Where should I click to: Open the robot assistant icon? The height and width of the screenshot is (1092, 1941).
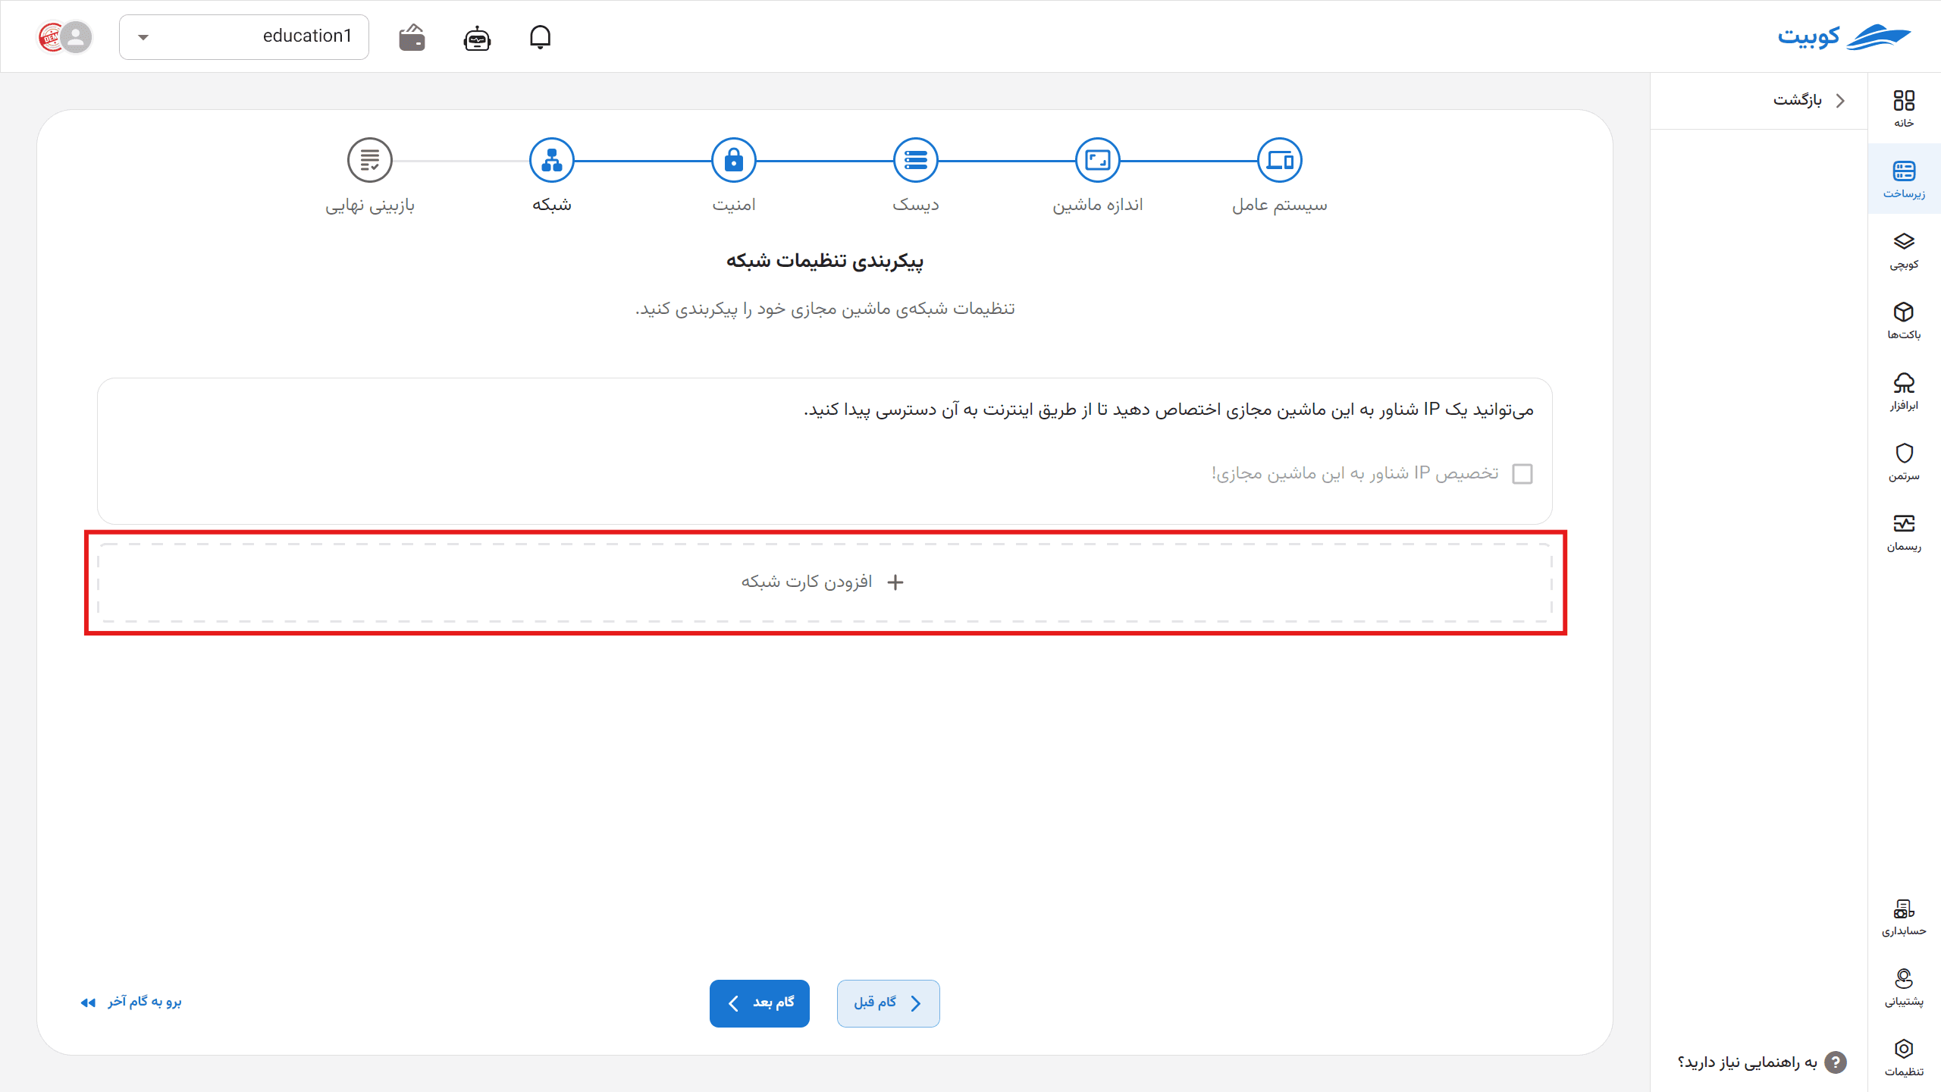[x=477, y=37]
